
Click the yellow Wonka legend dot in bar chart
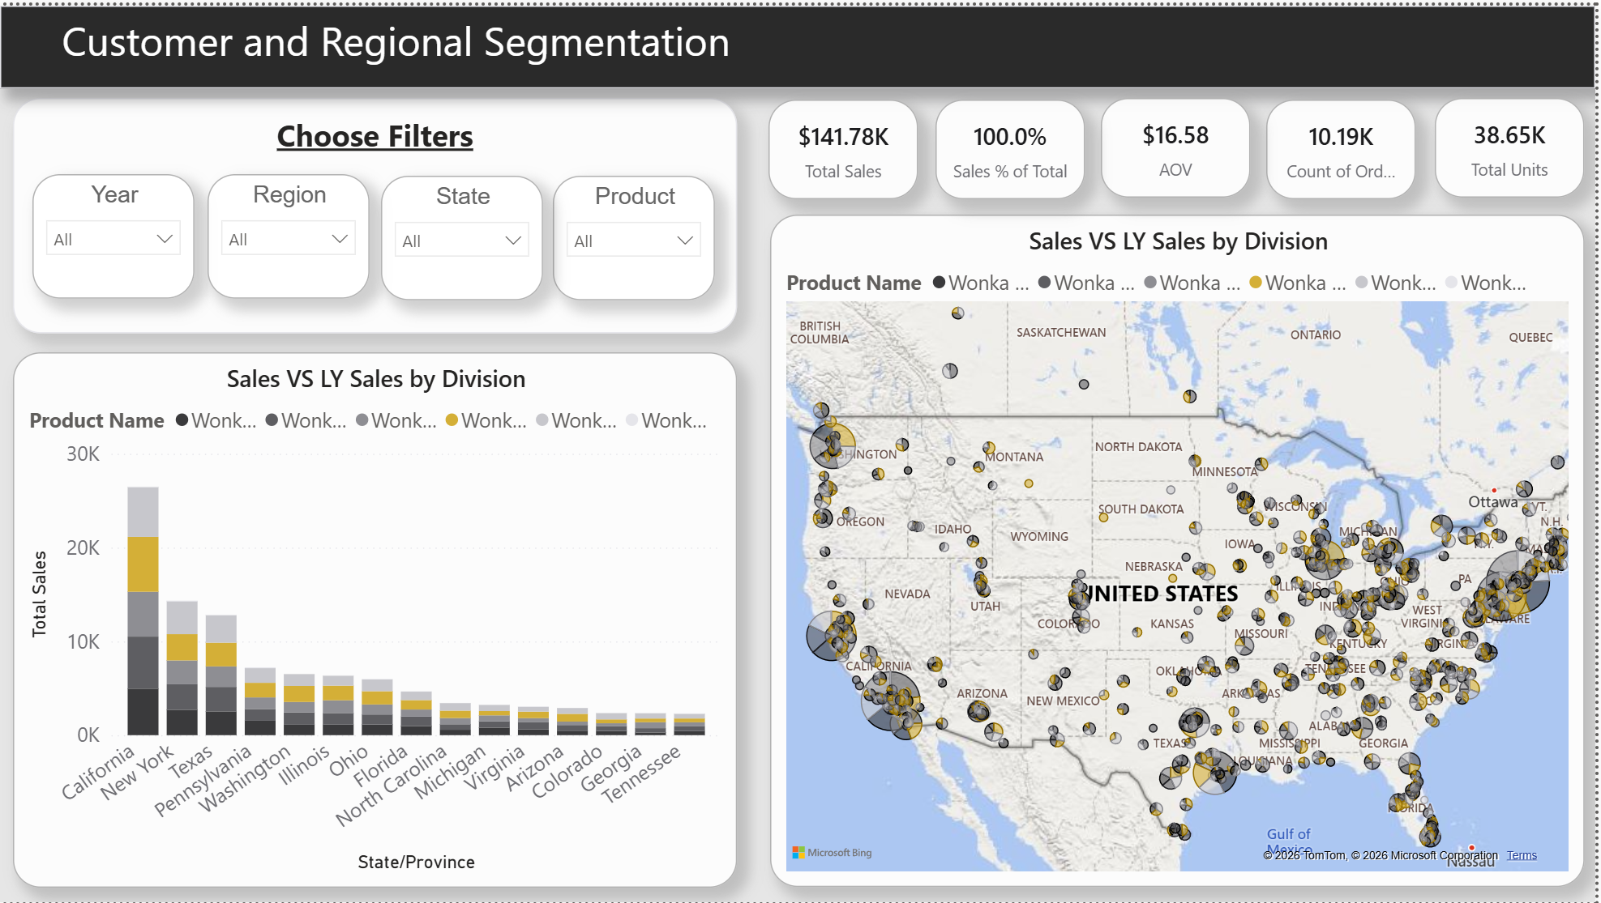452,420
